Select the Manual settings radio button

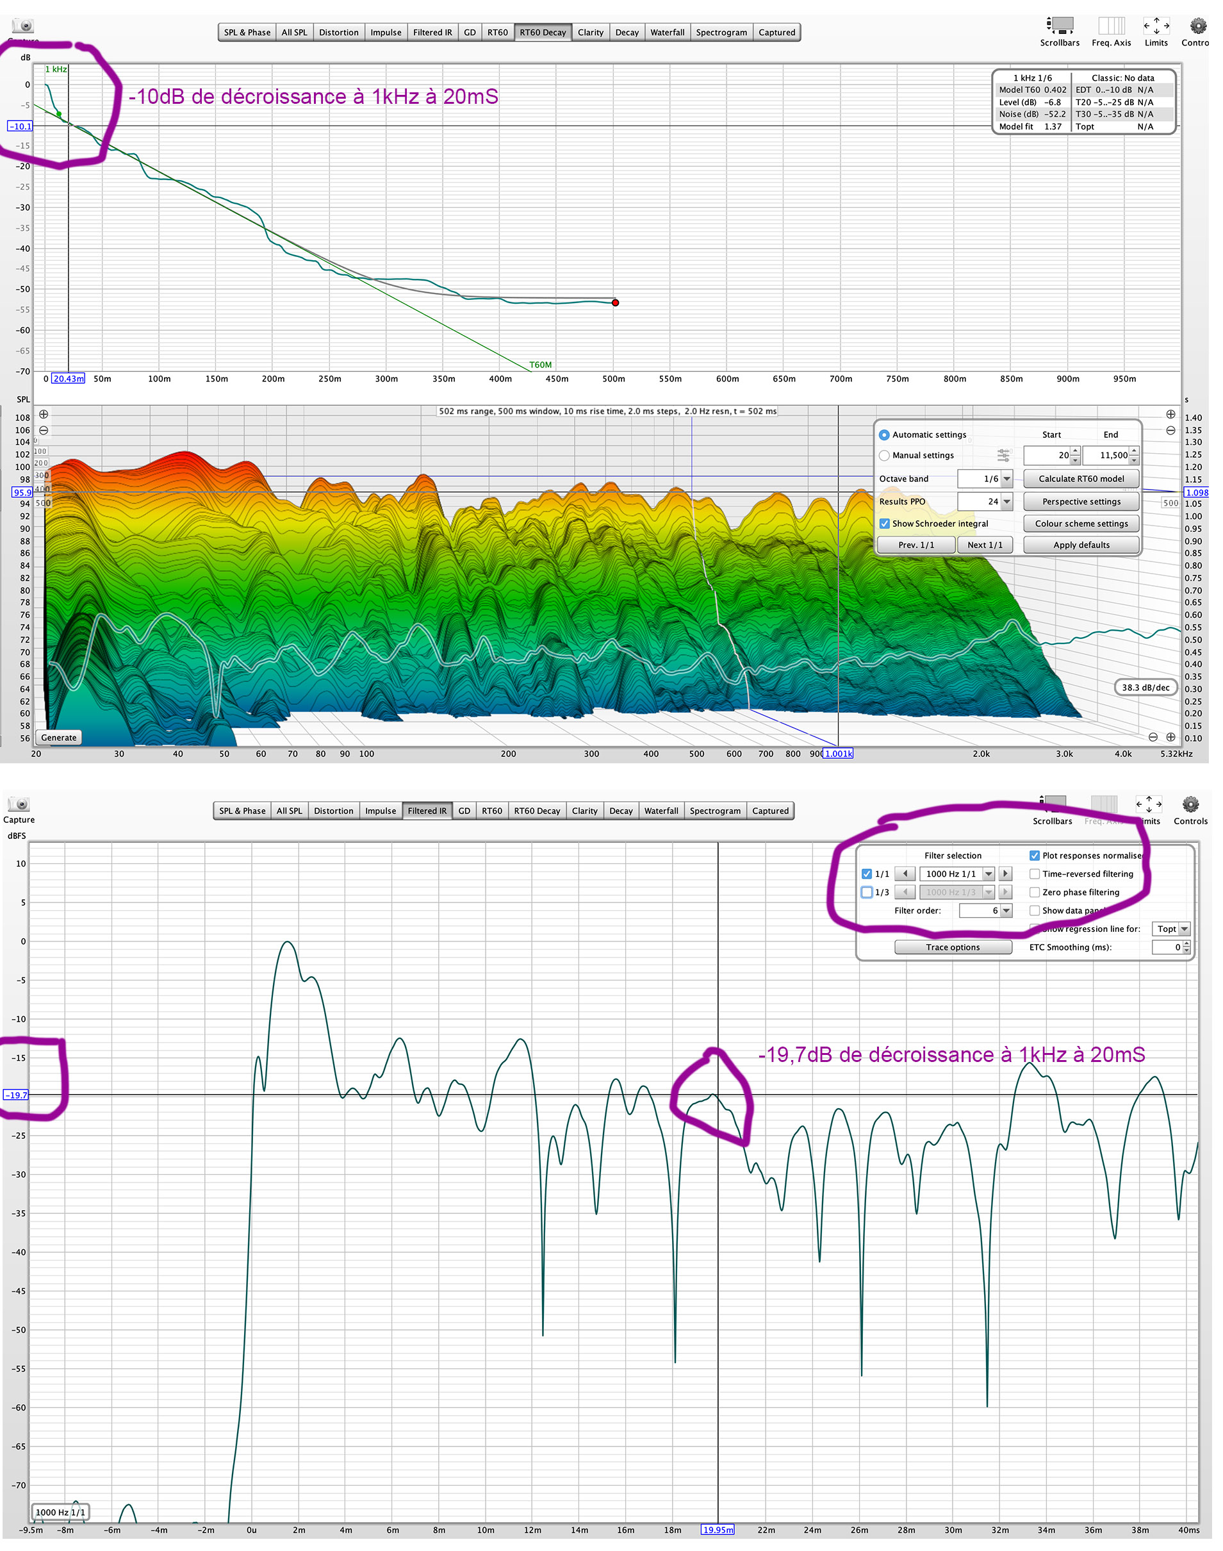(x=884, y=455)
